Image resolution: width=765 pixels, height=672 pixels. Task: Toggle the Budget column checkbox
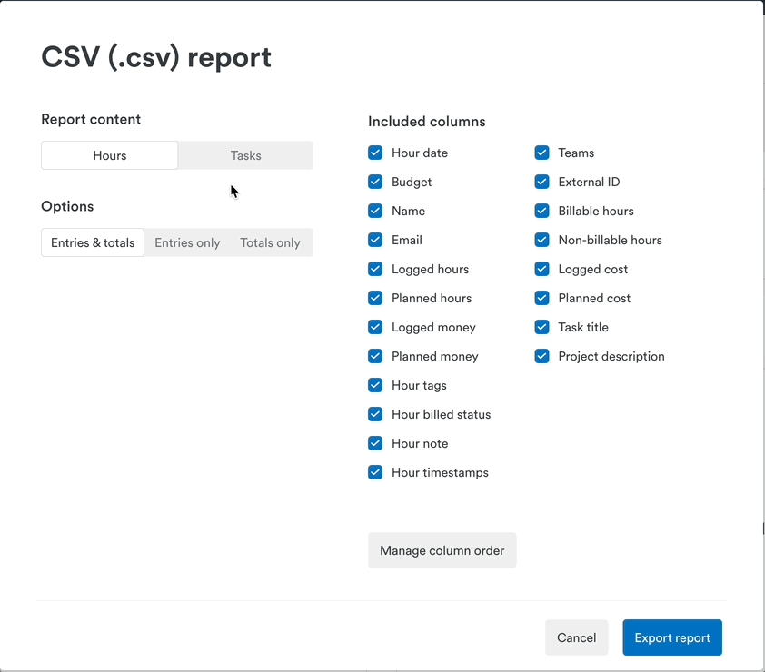[375, 182]
